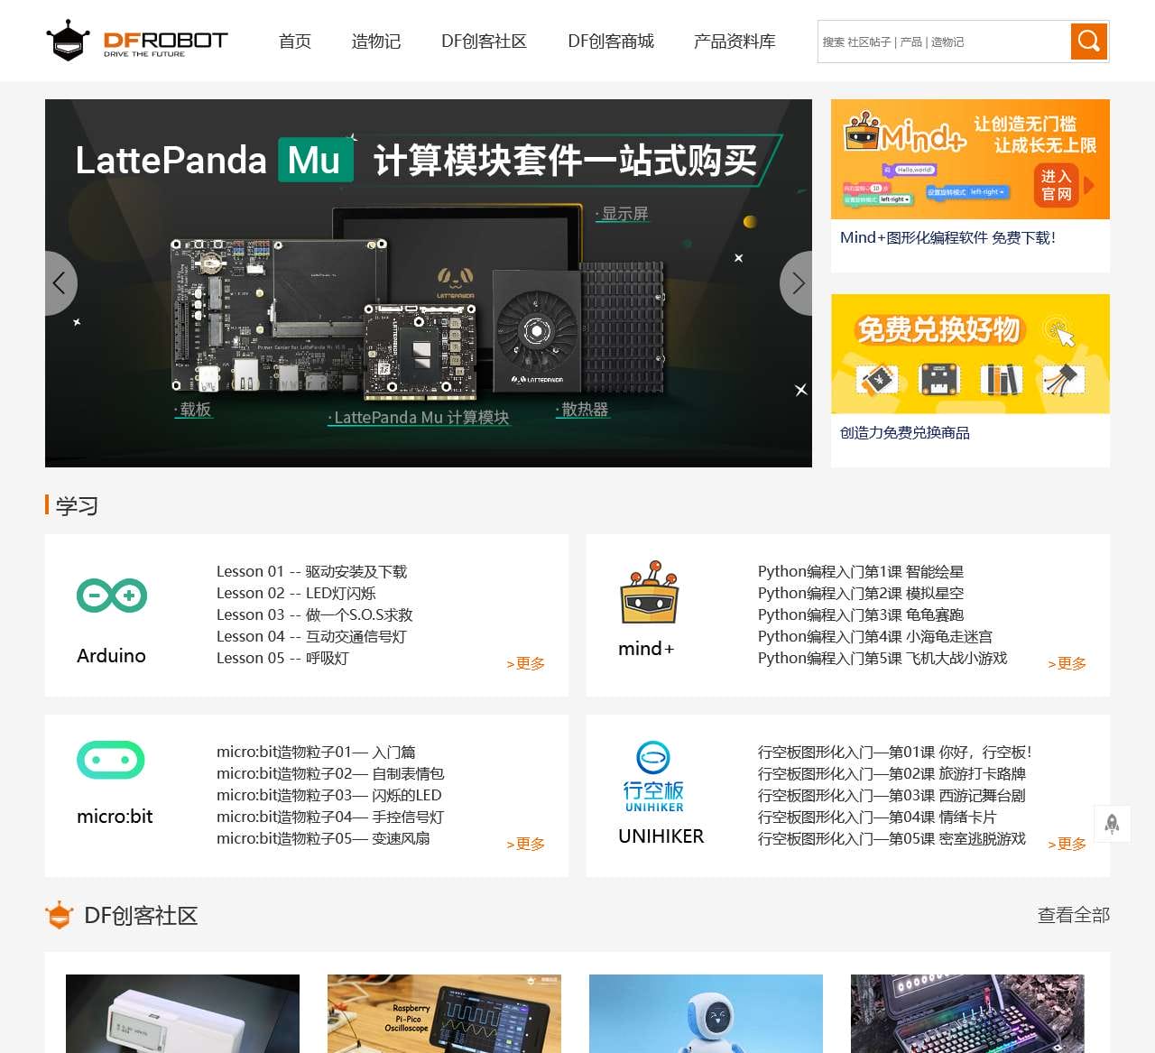Click 更多 in the UNIHIKER card
1155x1053 pixels.
[x=1067, y=844]
